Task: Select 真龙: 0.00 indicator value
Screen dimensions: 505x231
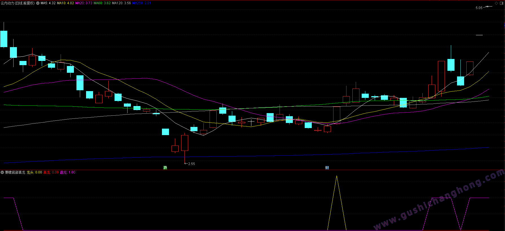Action: 51,172
